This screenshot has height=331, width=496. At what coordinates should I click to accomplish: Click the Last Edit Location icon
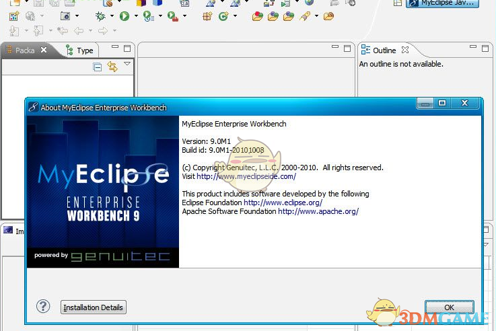click(63, 31)
